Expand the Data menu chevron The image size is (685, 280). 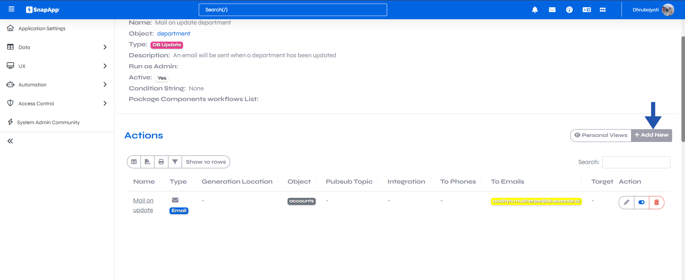click(x=105, y=47)
